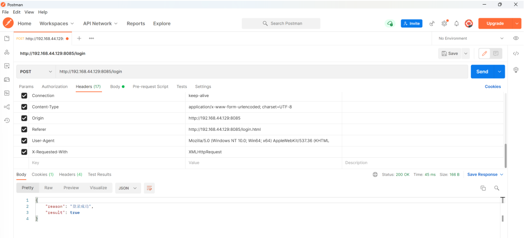Click the Save button

[450, 54]
